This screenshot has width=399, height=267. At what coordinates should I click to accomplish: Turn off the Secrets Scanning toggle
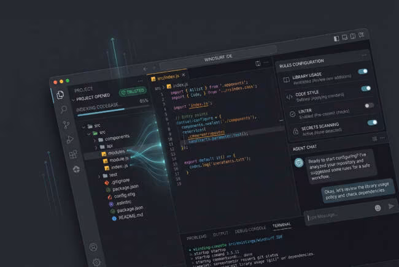pyautogui.click(x=372, y=122)
